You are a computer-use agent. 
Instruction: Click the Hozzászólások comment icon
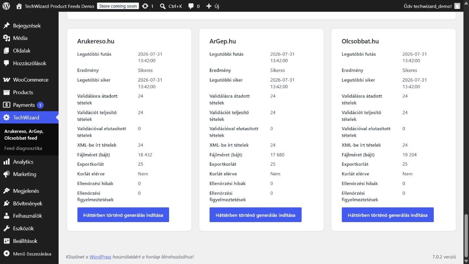[6, 63]
